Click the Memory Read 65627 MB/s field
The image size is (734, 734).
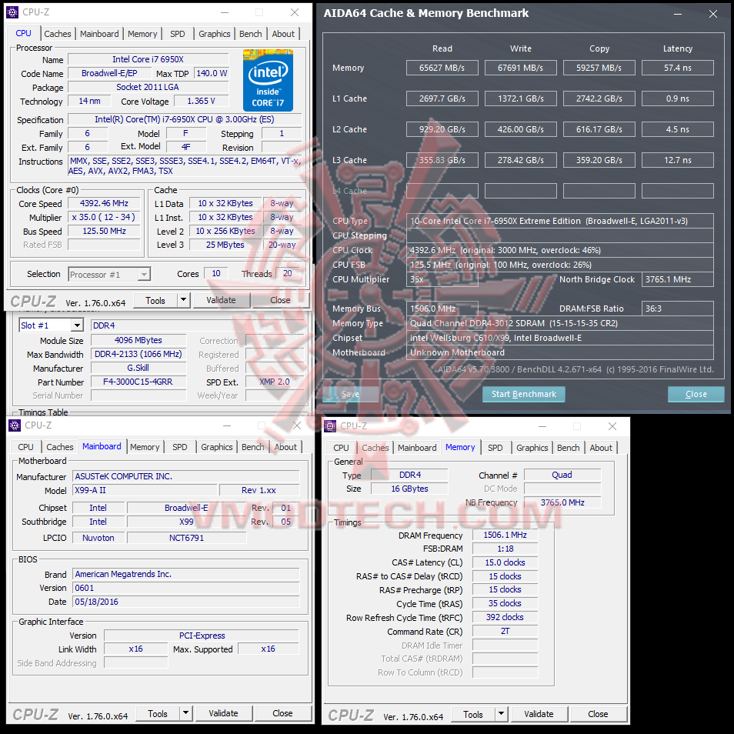pos(442,68)
